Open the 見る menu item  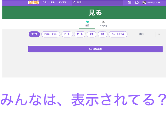tap(53, 2)
